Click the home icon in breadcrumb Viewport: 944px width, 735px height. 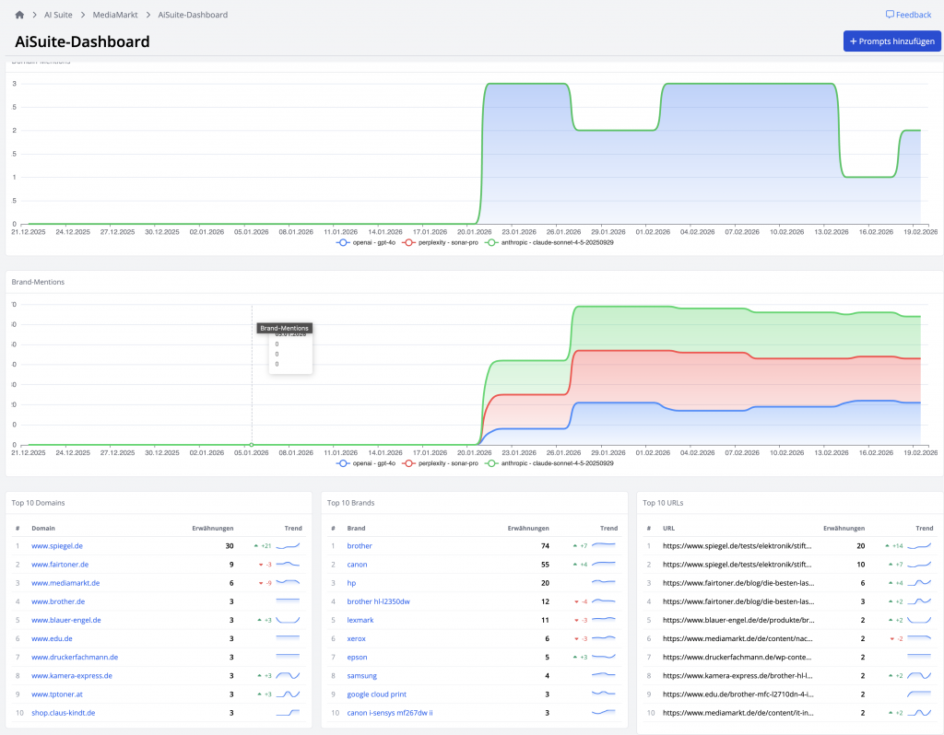(20, 15)
